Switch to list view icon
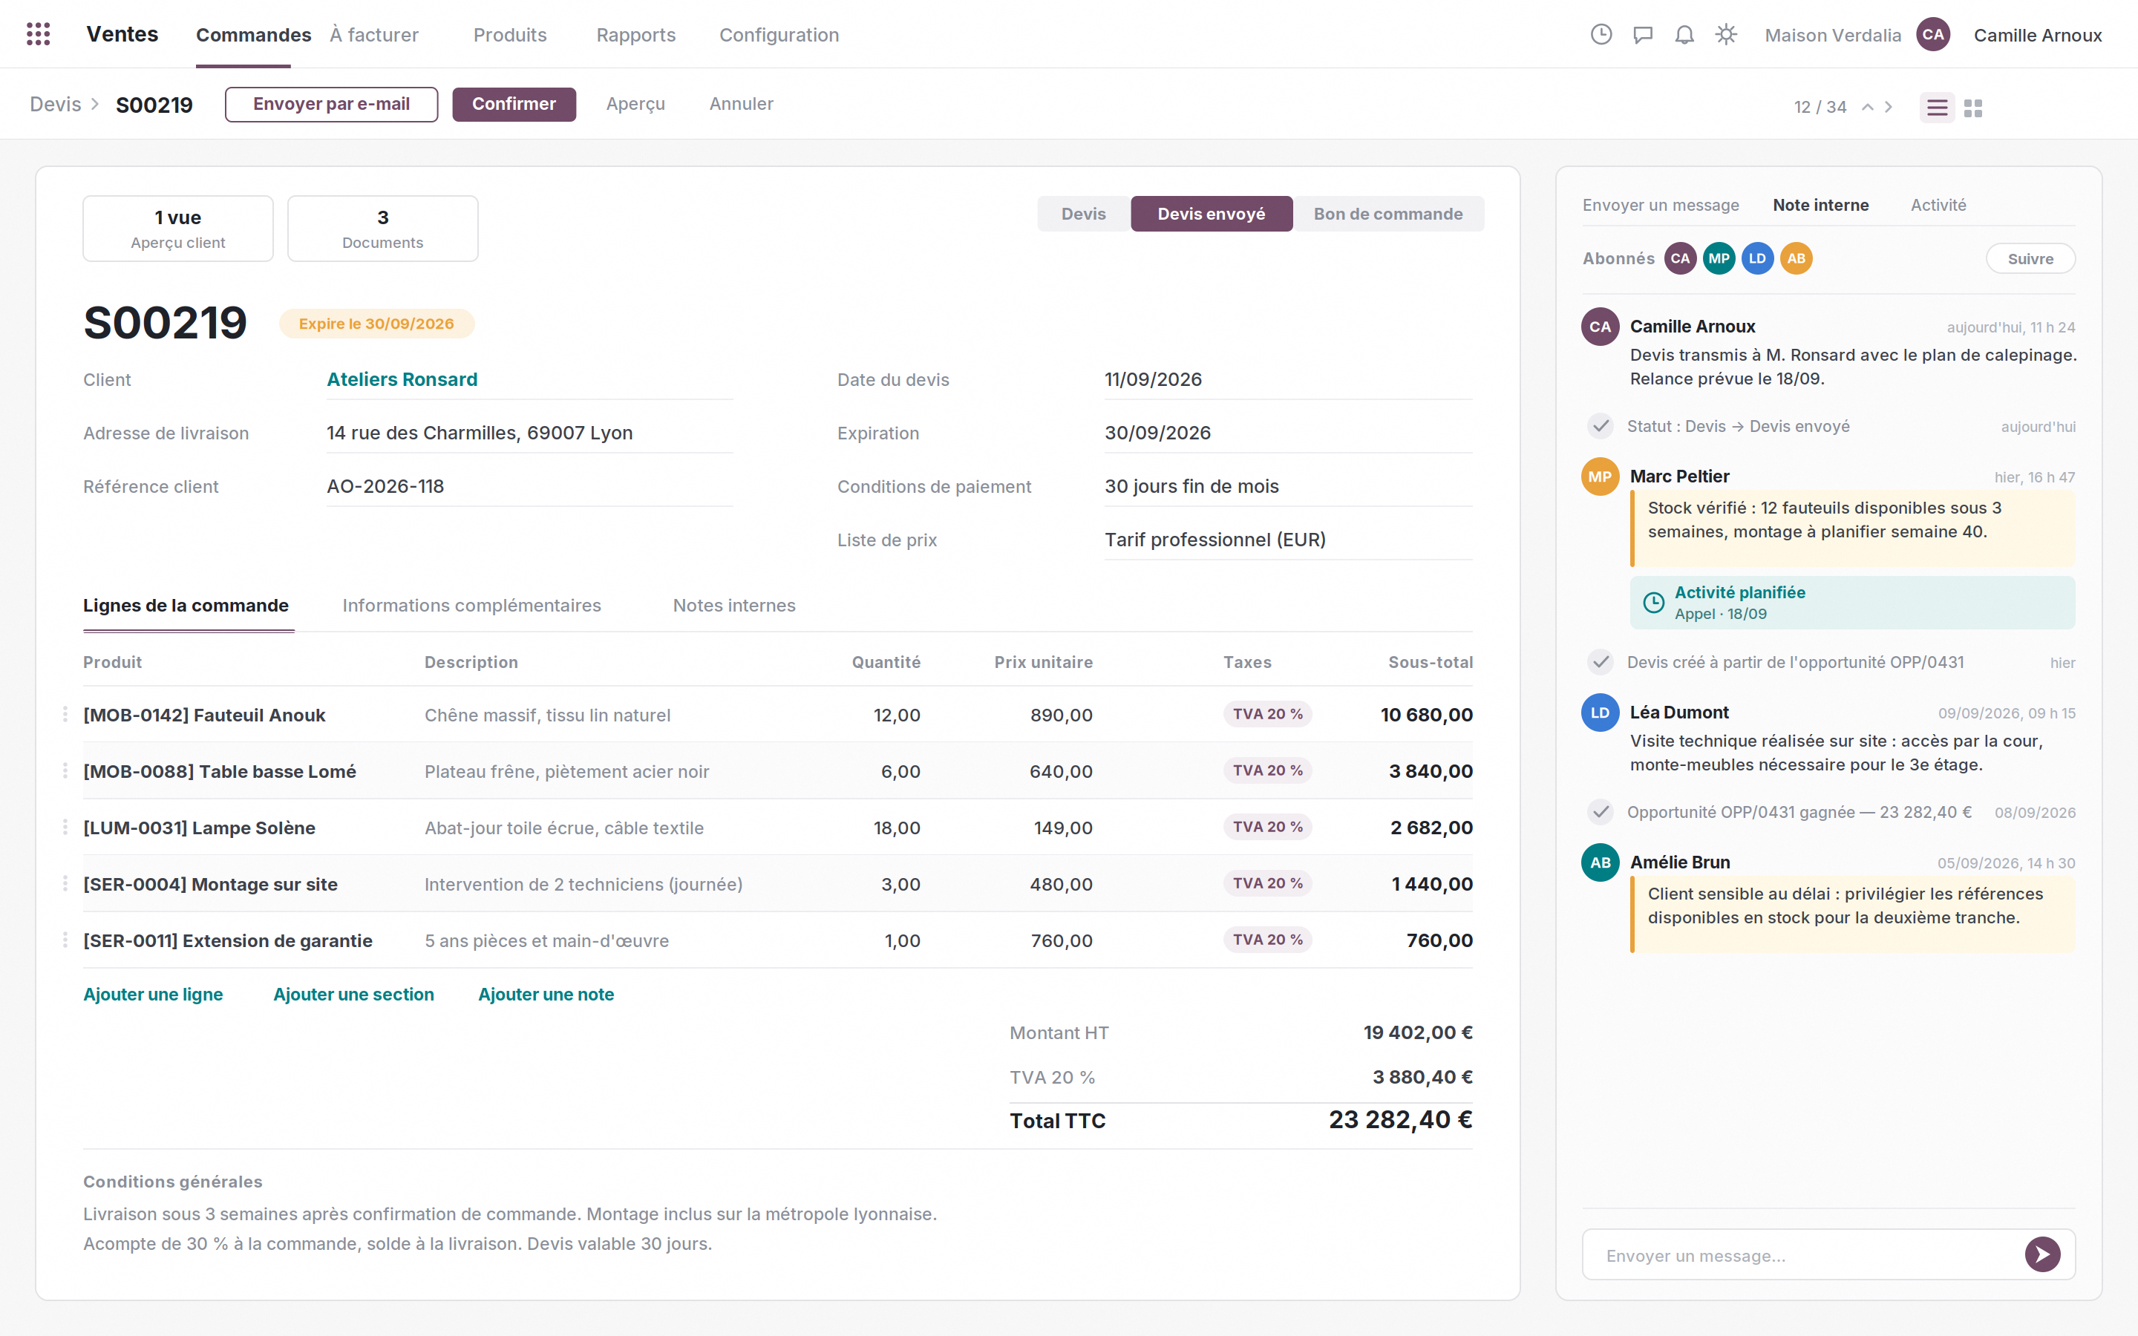This screenshot has width=2138, height=1336. click(x=1937, y=107)
